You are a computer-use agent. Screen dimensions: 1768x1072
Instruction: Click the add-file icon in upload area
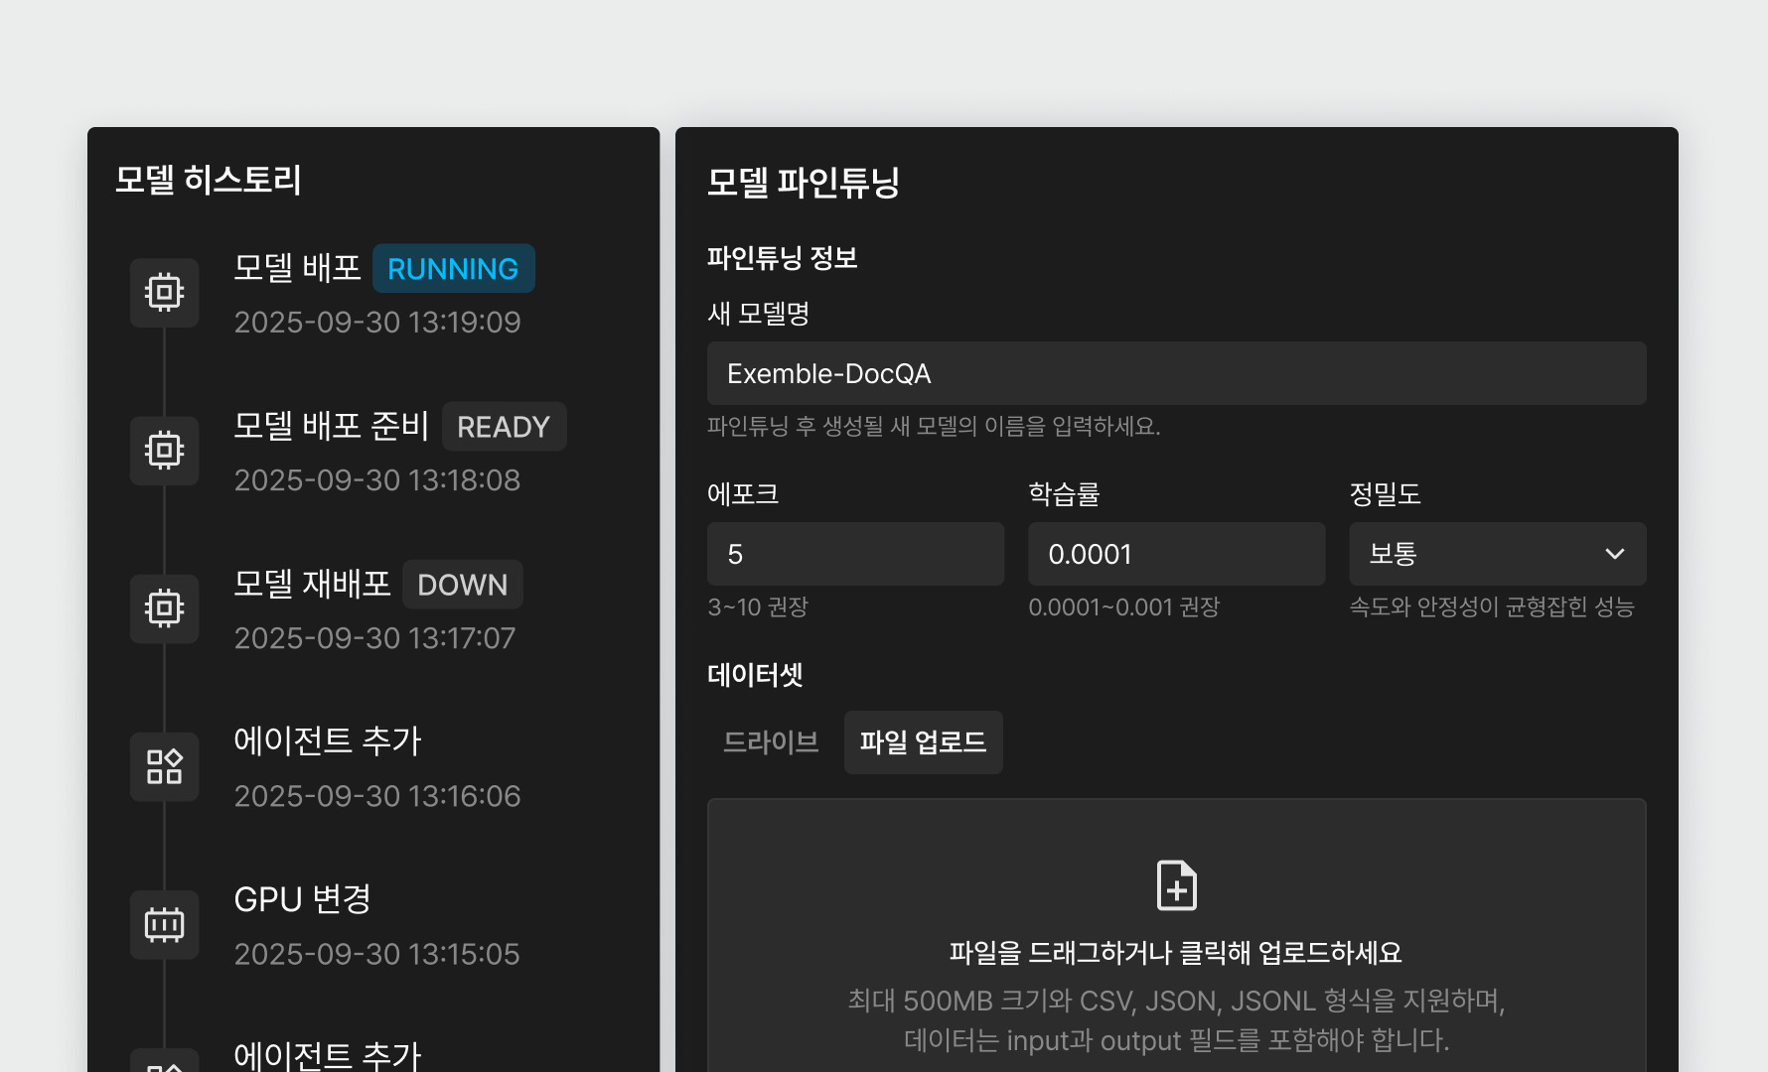click(x=1176, y=885)
